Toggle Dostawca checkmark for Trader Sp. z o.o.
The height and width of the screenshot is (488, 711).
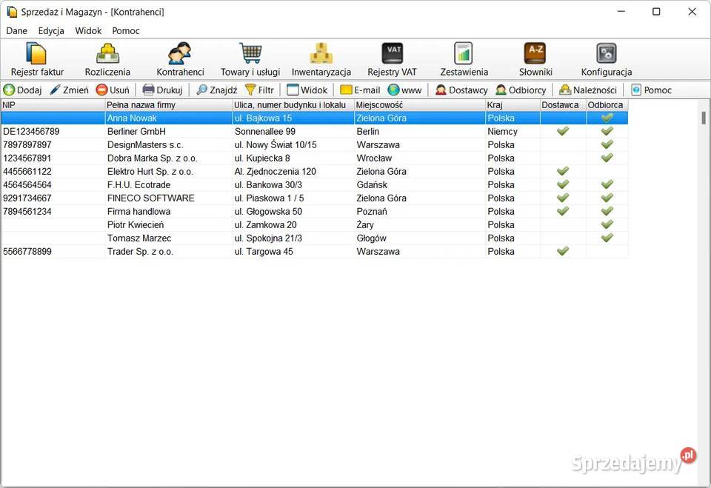click(563, 252)
